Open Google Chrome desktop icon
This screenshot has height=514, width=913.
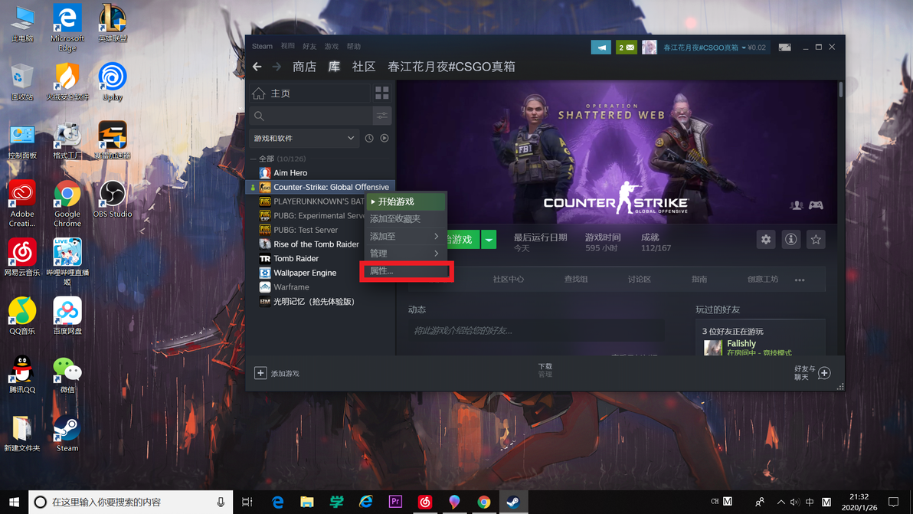(x=67, y=203)
